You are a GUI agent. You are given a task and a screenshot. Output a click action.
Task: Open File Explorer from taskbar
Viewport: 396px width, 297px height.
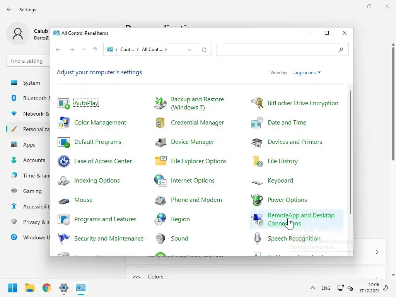[x=30, y=288]
